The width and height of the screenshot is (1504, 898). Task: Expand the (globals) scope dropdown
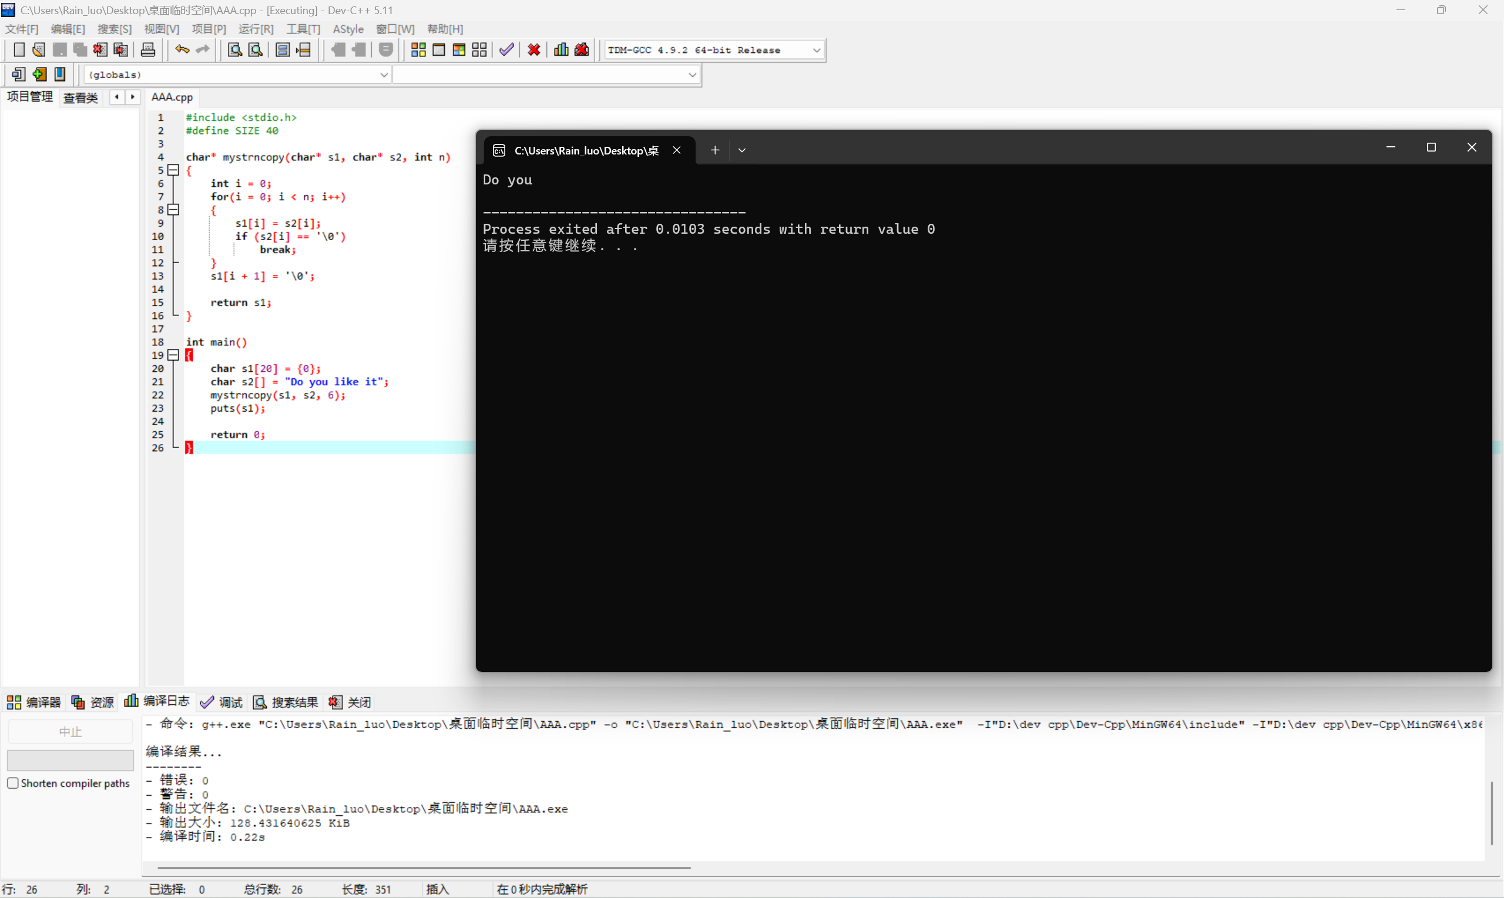[384, 75]
